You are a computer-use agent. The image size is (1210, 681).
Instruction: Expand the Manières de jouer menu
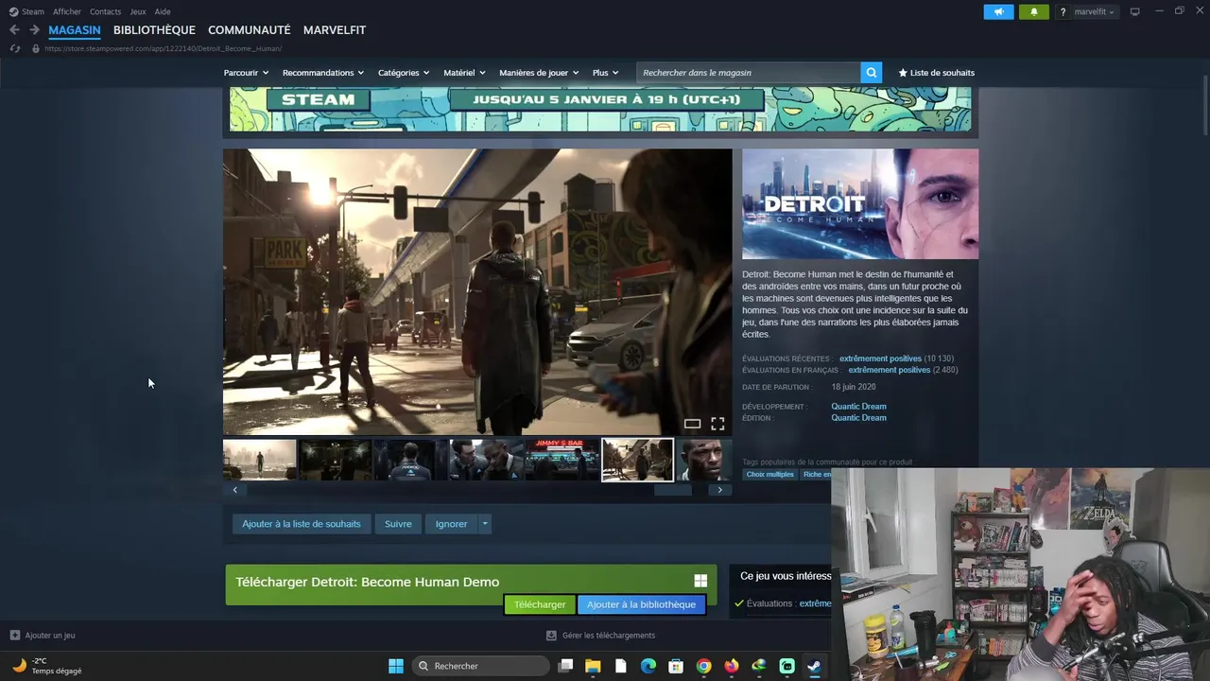pos(539,73)
